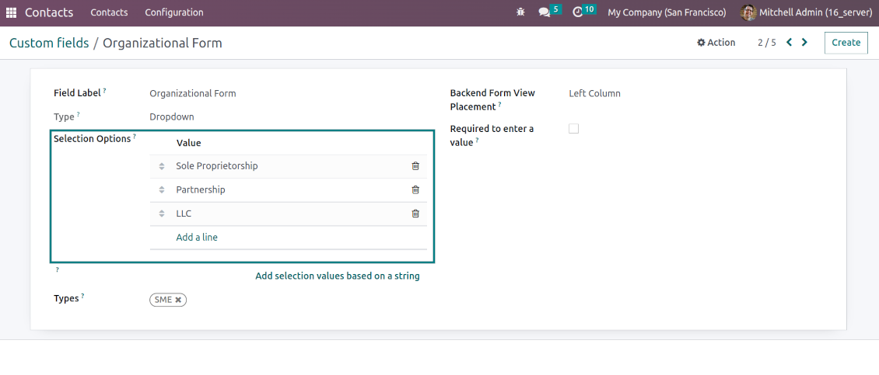Delete the Partnership selection option

click(x=415, y=189)
